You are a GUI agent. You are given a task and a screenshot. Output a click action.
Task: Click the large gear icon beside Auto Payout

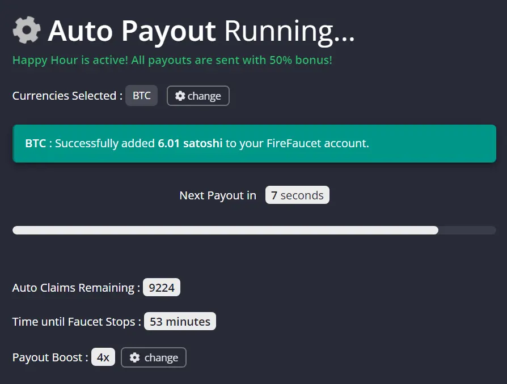(27, 30)
